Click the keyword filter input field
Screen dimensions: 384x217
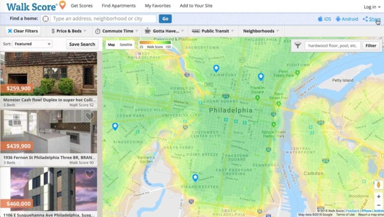pyautogui.click(x=332, y=45)
